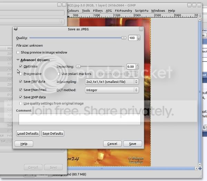Click the Load Defaults button

28,133
